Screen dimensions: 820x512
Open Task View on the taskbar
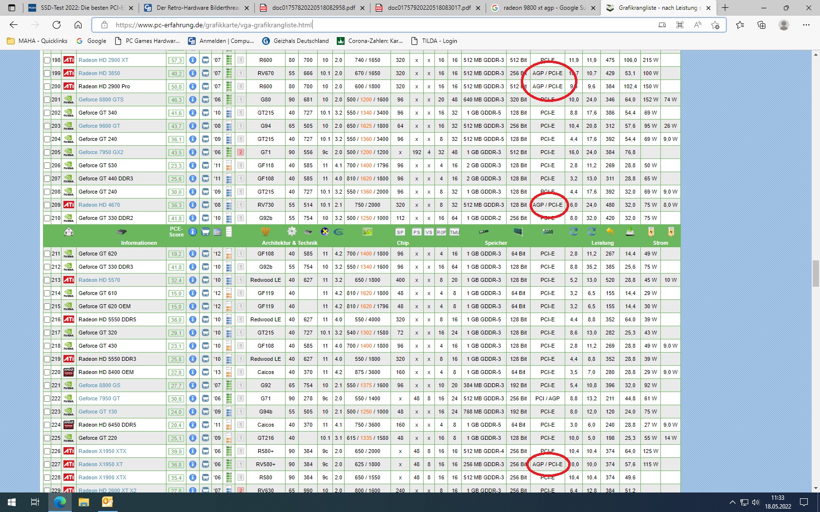coord(35,502)
